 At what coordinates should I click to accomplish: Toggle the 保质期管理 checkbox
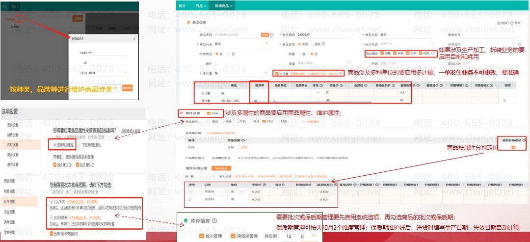(x=233, y=236)
